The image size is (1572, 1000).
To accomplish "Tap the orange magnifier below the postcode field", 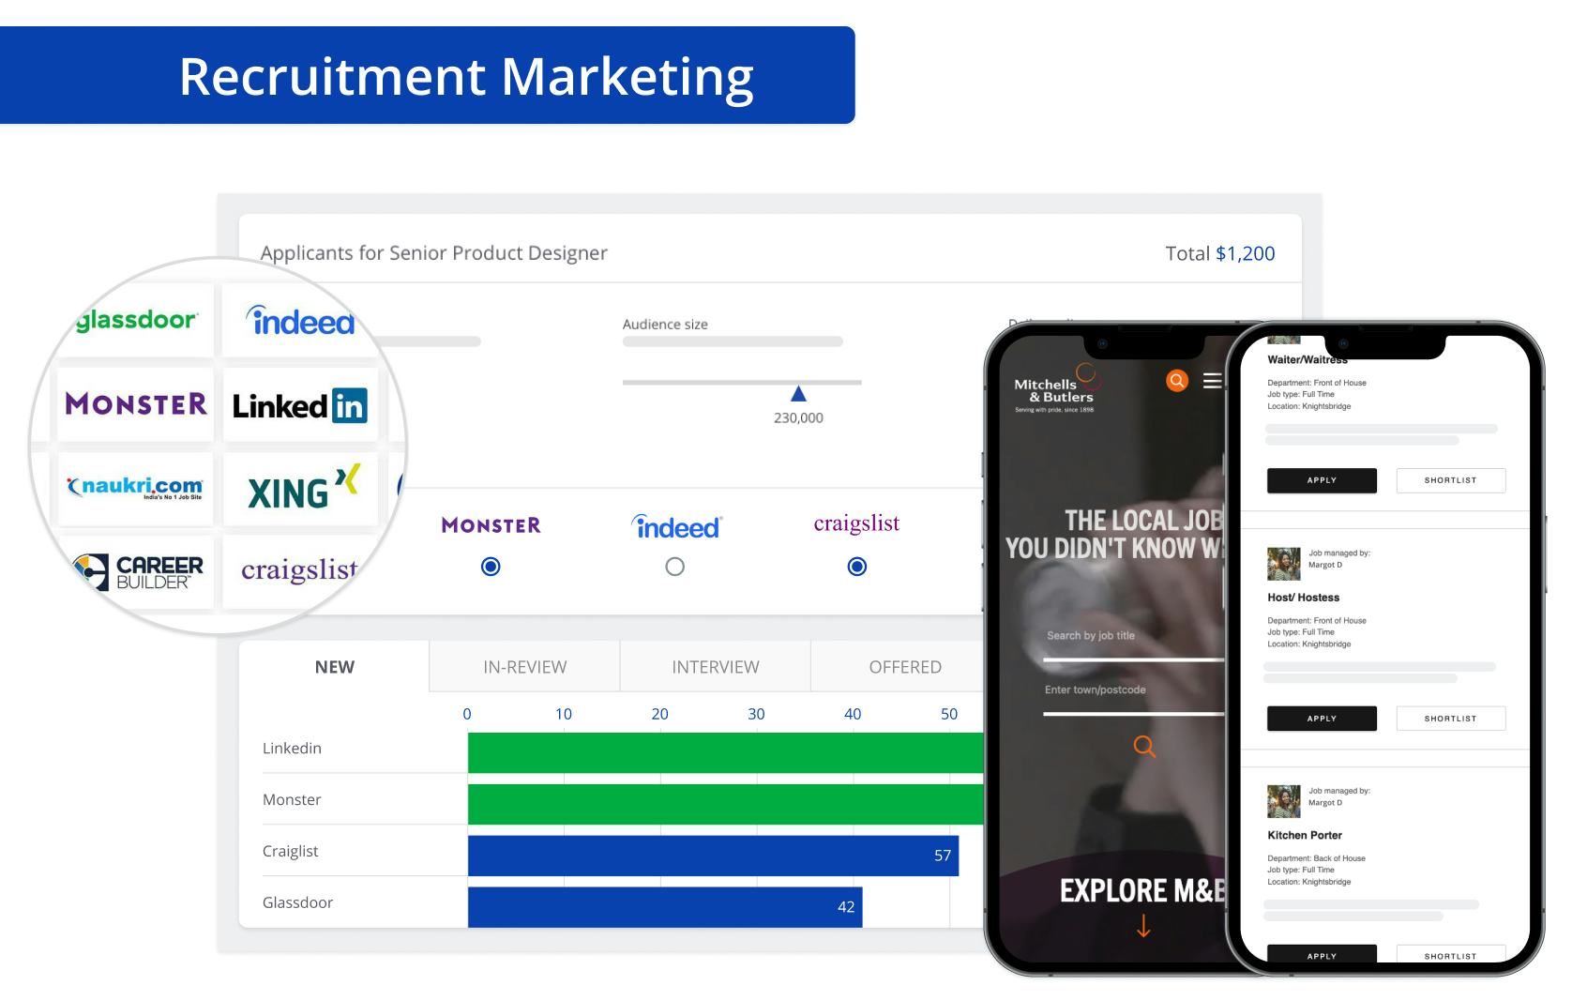I will [1144, 747].
